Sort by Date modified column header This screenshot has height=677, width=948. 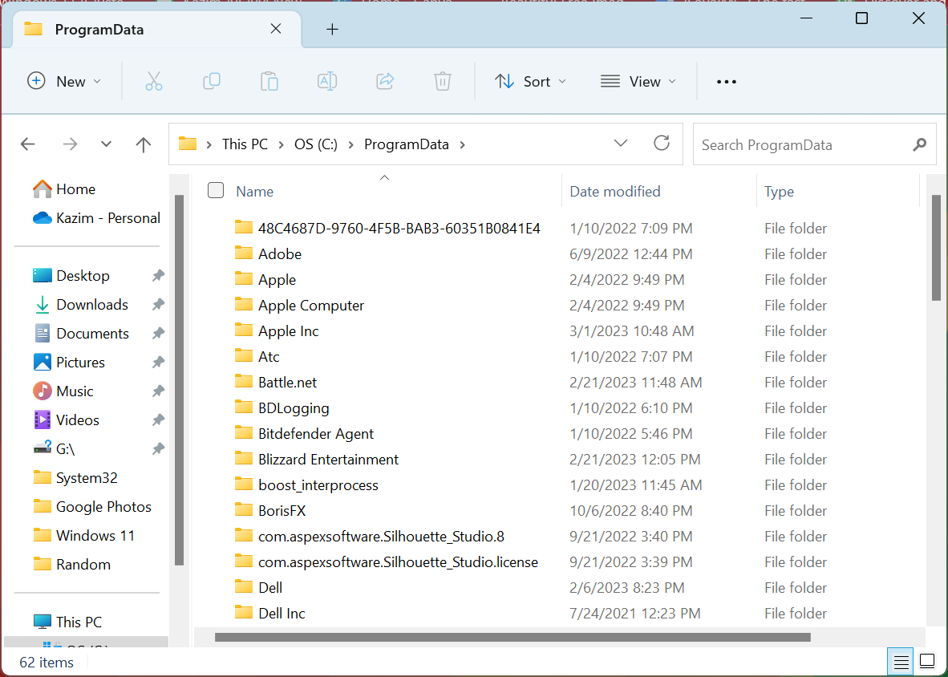pos(615,192)
